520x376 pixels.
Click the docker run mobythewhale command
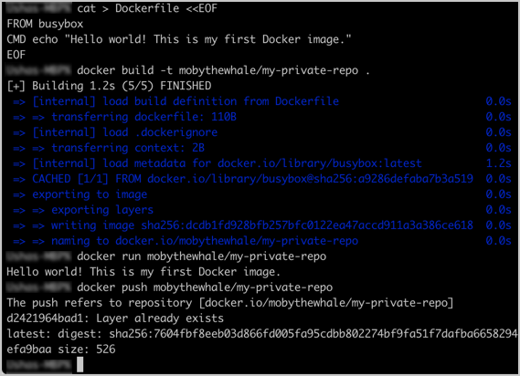(202, 256)
